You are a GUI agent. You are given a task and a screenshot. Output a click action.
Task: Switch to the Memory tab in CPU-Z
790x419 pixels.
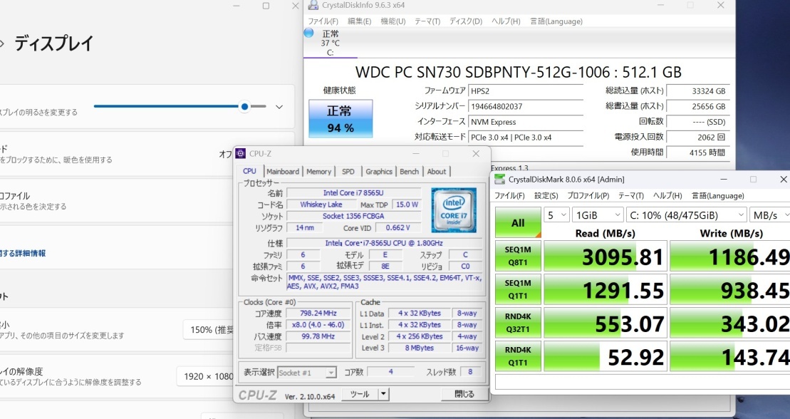click(x=319, y=172)
